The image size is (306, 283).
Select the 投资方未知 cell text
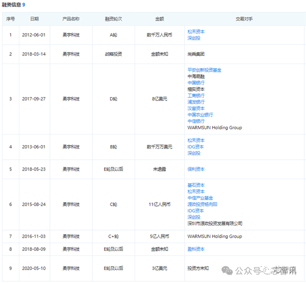point(198,268)
